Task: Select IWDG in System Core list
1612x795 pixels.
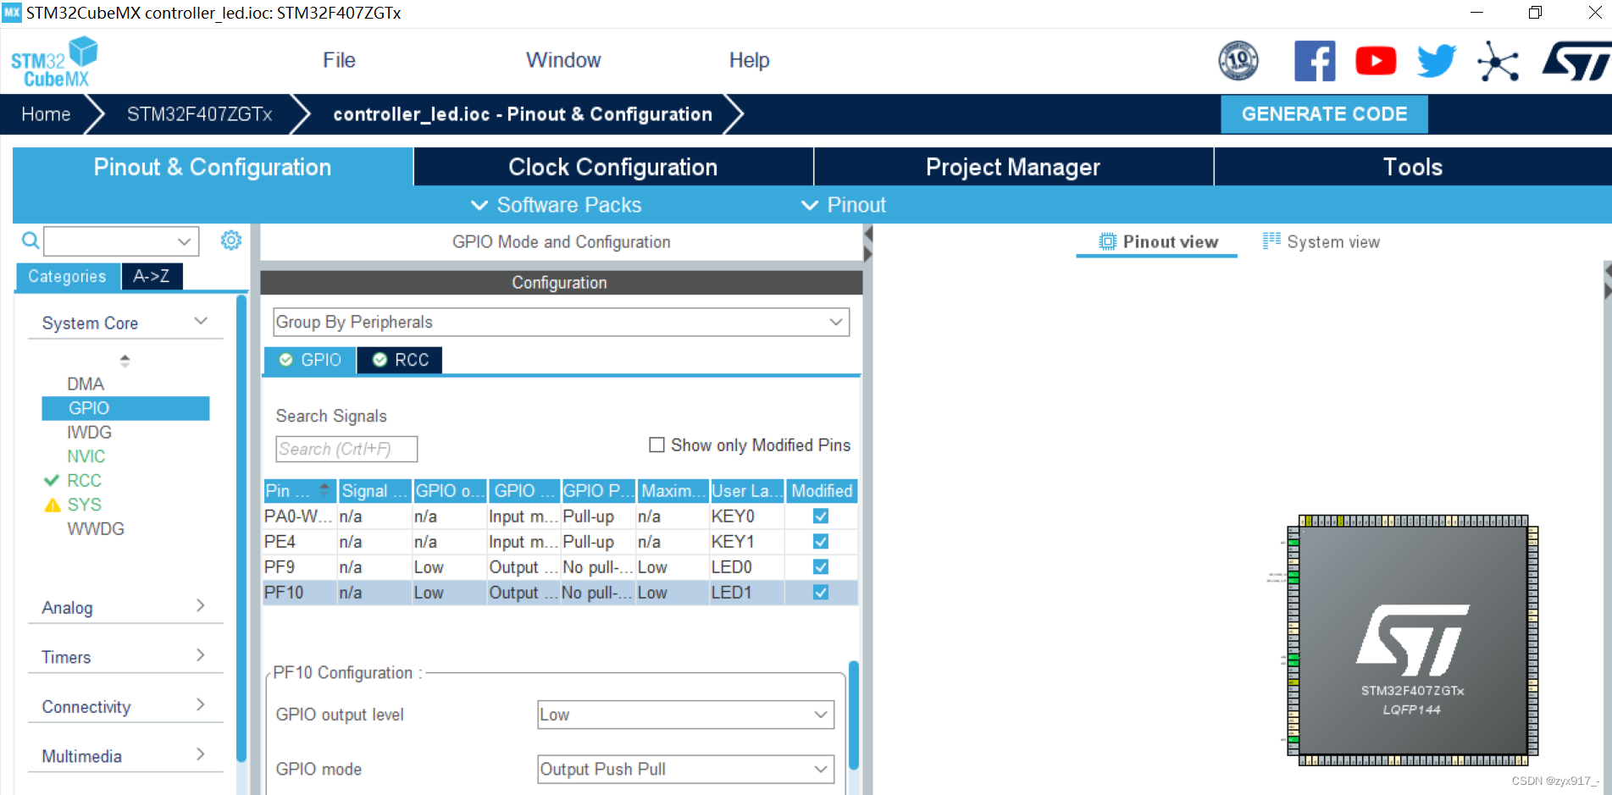Action: pos(89,432)
